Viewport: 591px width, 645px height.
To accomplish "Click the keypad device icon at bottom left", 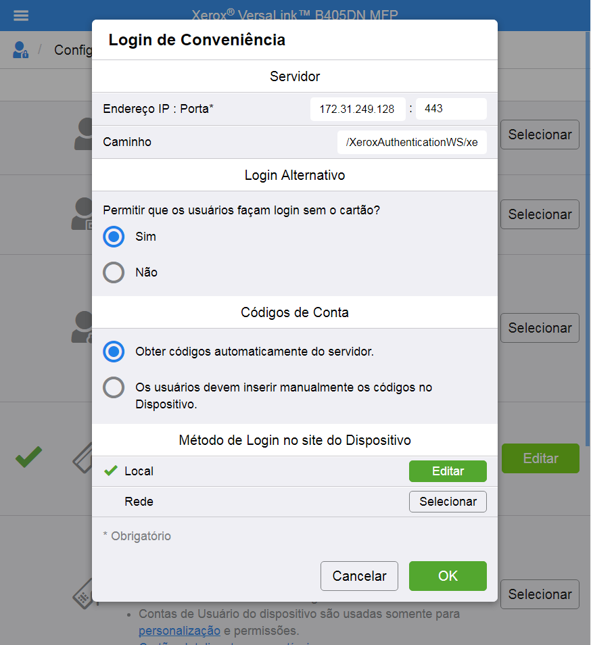I will coord(82,593).
